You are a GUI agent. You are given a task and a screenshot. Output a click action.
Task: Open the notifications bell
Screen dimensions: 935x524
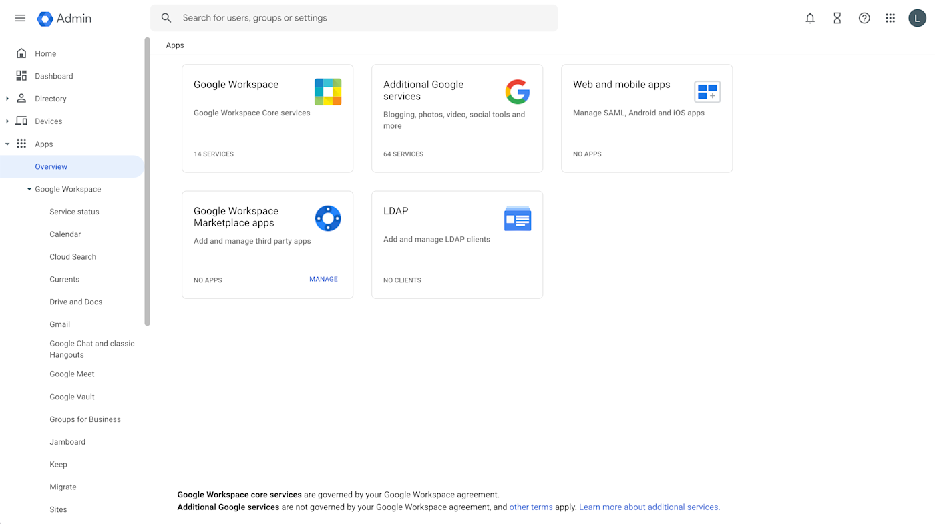(810, 18)
